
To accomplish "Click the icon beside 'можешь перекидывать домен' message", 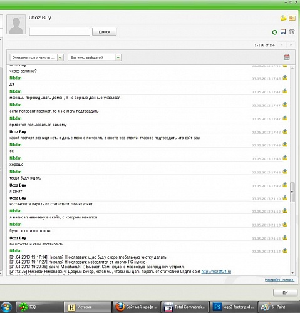I will click(285, 91).
